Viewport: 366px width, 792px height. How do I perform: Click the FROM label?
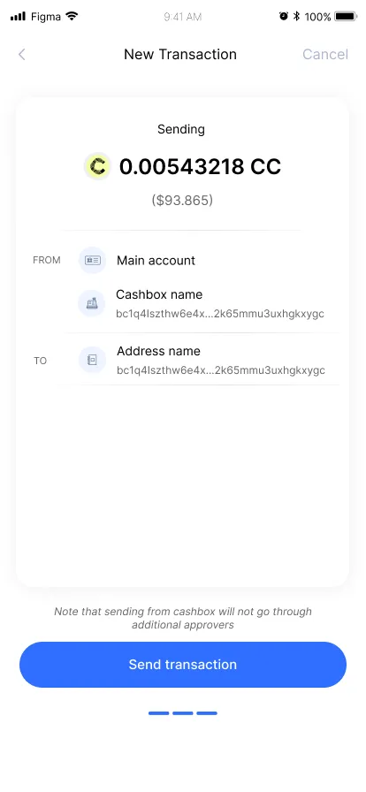click(47, 260)
